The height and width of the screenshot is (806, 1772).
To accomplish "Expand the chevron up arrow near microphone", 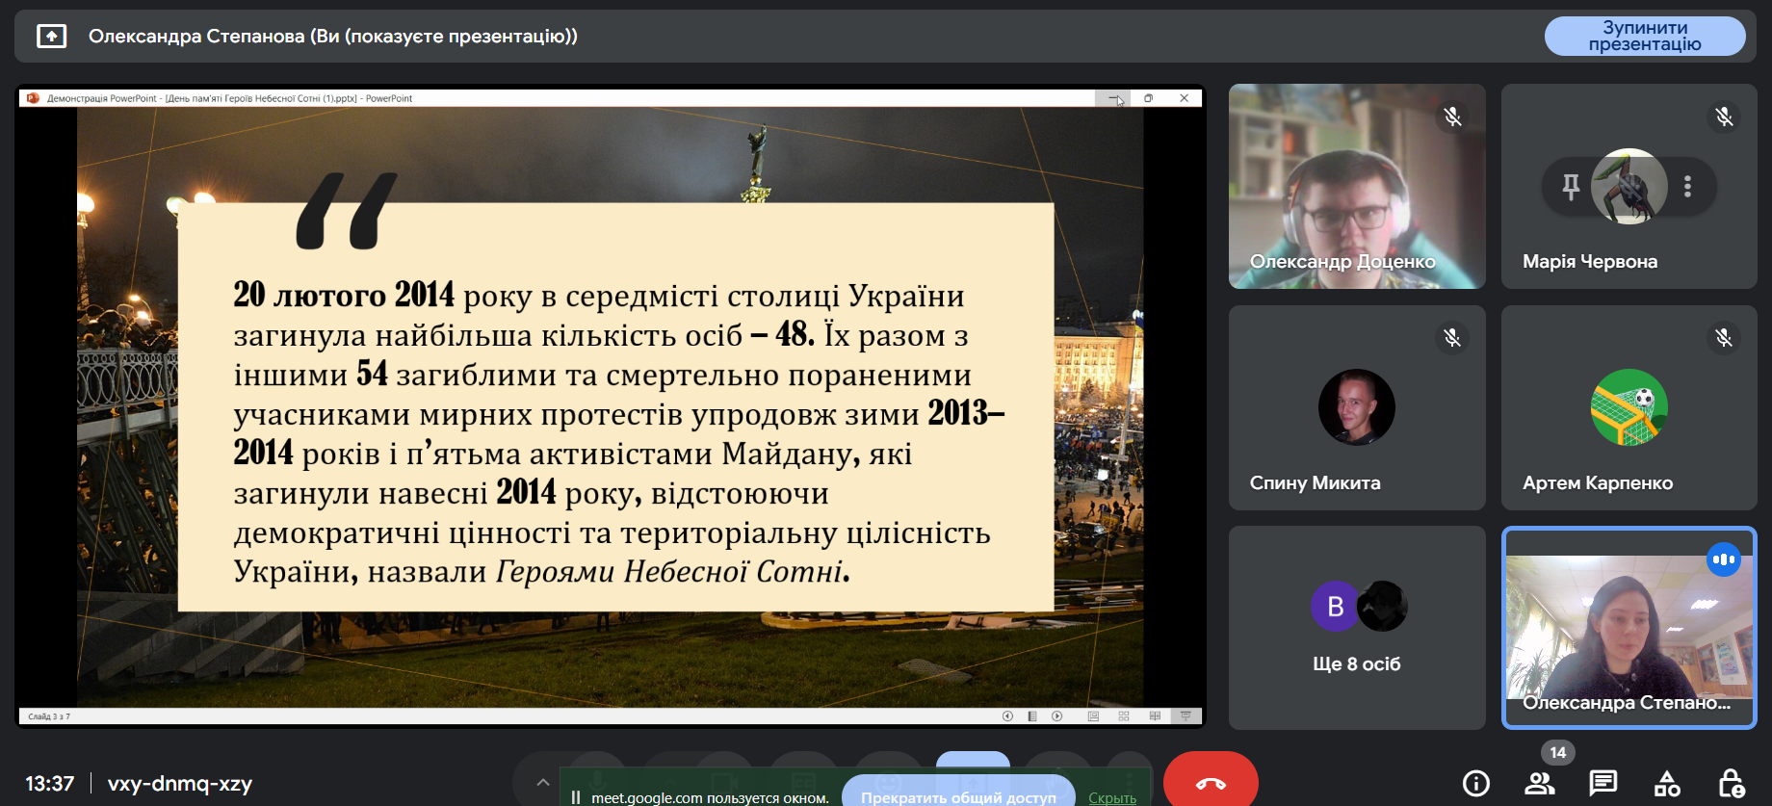I will coord(543,782).
